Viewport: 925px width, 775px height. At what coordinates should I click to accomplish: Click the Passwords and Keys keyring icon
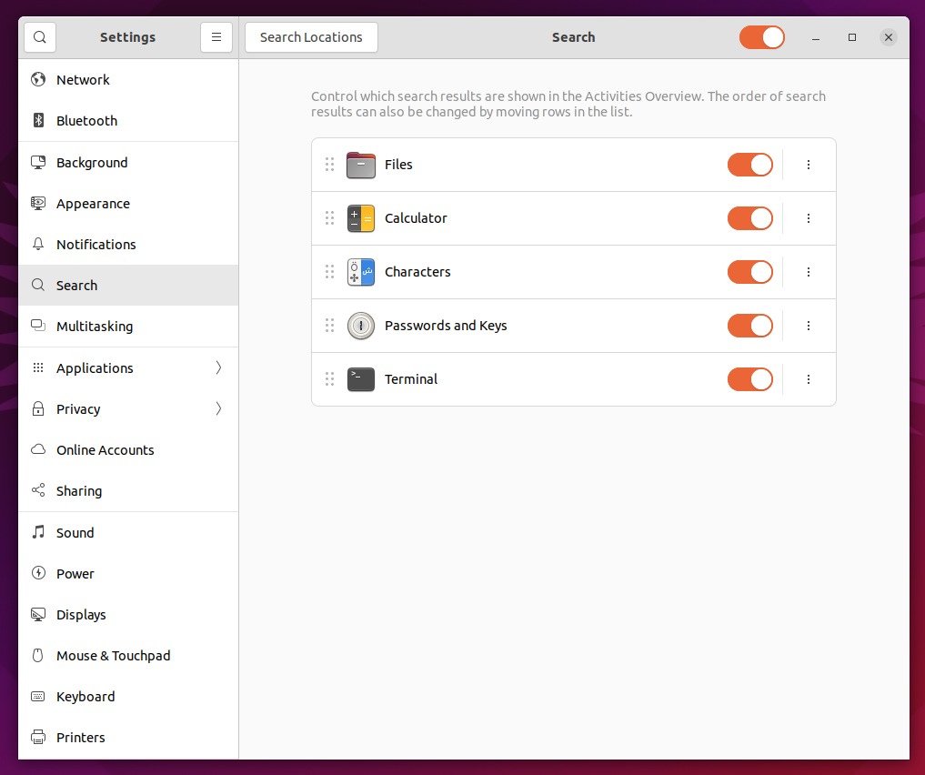coord(360,325)
